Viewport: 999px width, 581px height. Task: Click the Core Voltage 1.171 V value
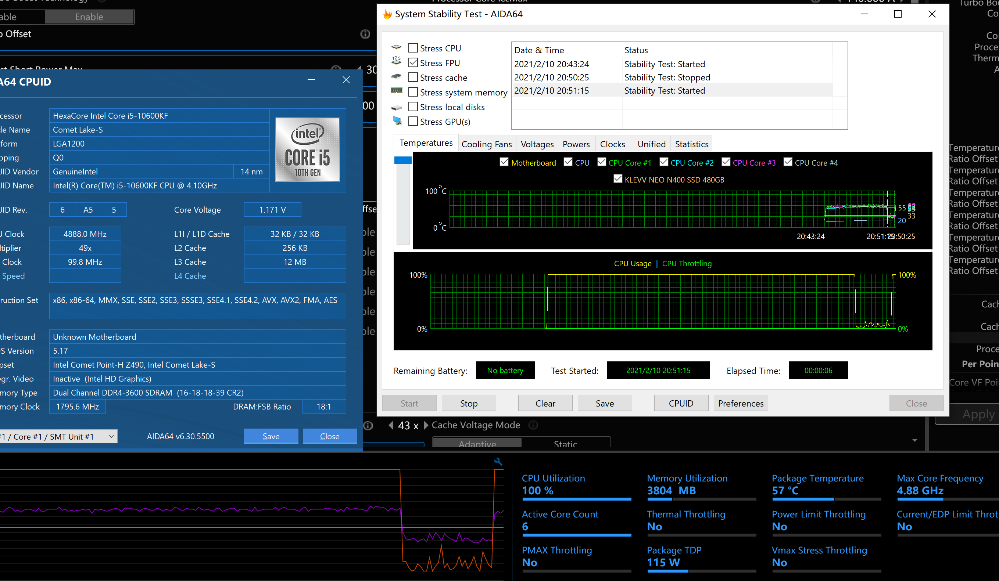[272, 210]
